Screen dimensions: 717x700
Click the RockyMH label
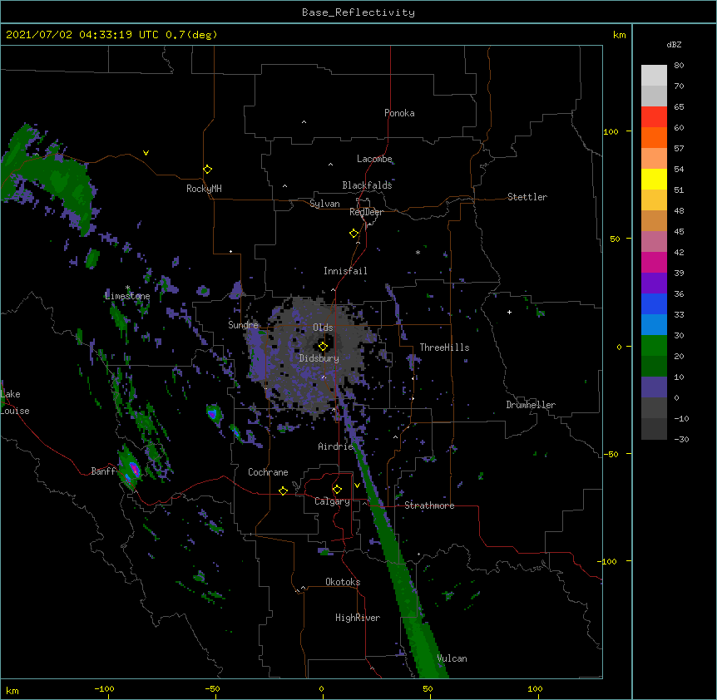pyautogui.click(x=204, y=189)
